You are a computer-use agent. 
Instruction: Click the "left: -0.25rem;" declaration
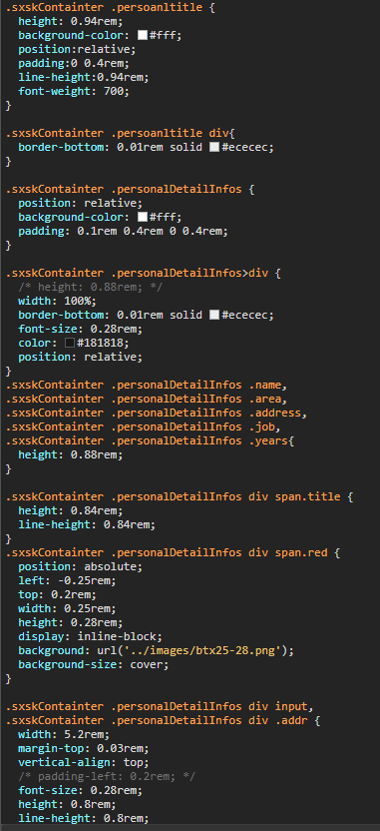(67, 581)
